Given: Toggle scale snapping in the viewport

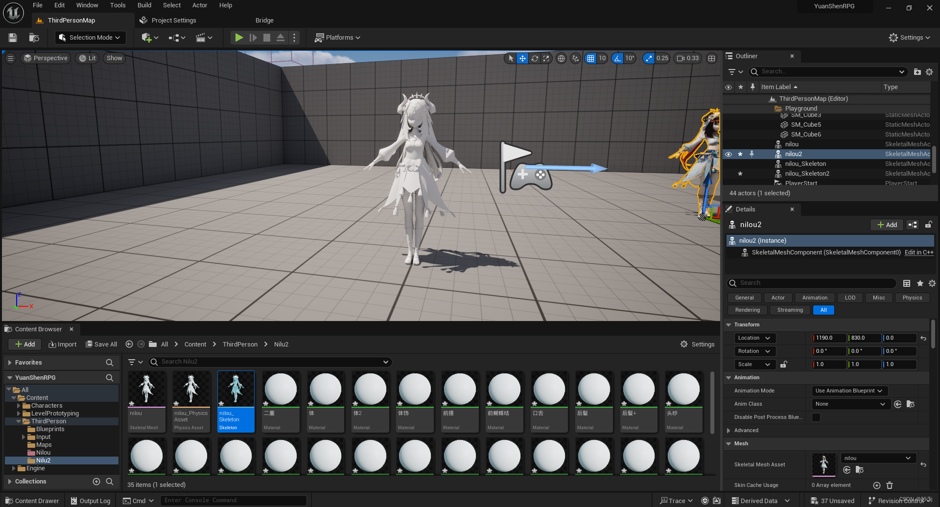Looking at the screenshot, I should pyautogui.click(x=649, y=58).
